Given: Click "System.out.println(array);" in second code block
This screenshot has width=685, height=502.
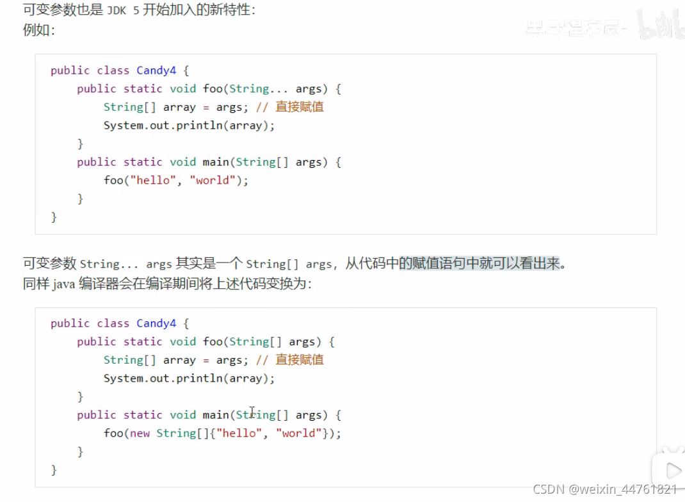Looking at the screenshot, I should click(189, 378).
